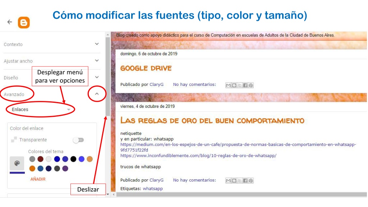Collapse the Avanzado section chevron

tap(97, 94)
